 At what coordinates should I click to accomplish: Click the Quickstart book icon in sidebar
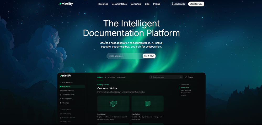pyautogui.click(x=61, y=87)
